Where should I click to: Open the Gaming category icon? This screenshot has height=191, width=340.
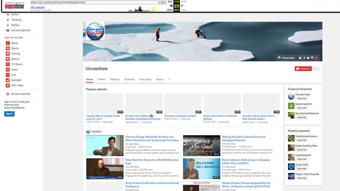[x=8, y=53]
